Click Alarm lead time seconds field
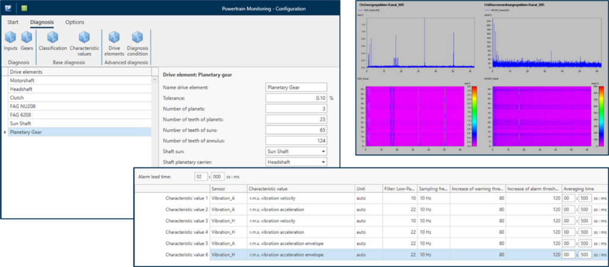Viewport: 609px width, 267px height. (x=200, y=177)
